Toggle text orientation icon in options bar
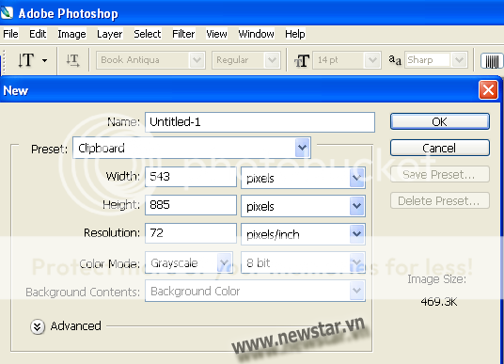Viewport: 504px width, 364px height. click(x=72, y=60)
